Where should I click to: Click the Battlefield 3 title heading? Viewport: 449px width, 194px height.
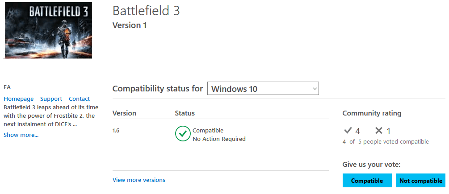pyautogui.click(x=146, y=11)
